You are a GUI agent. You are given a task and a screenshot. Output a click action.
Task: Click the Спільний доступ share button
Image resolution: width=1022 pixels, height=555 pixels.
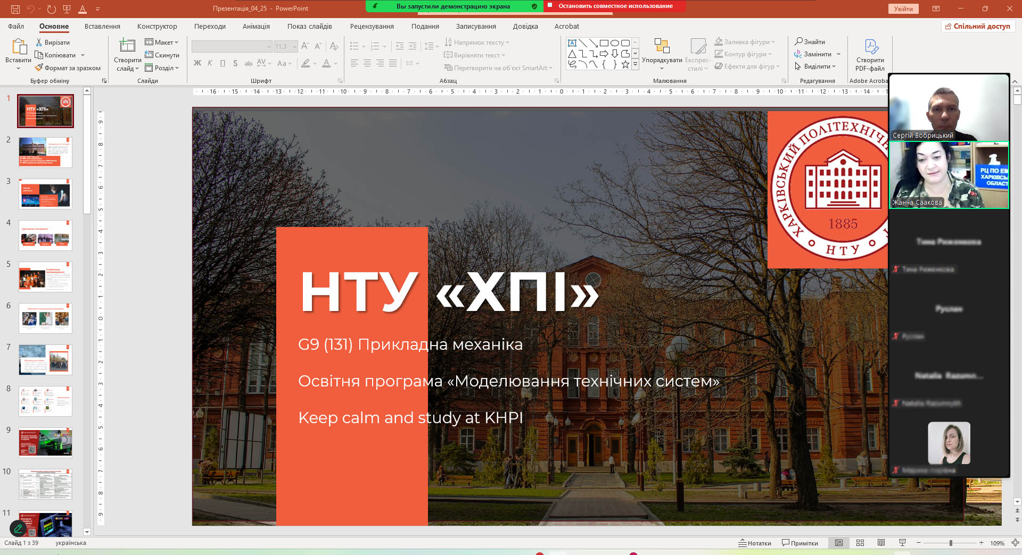[x=977, y=26]
